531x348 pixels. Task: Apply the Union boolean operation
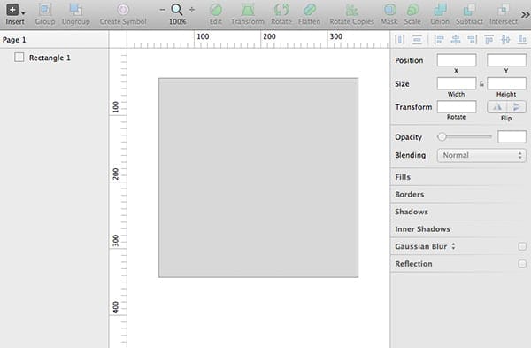440,10
